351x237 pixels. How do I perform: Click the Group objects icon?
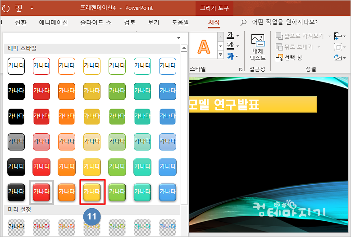(338, 47)
